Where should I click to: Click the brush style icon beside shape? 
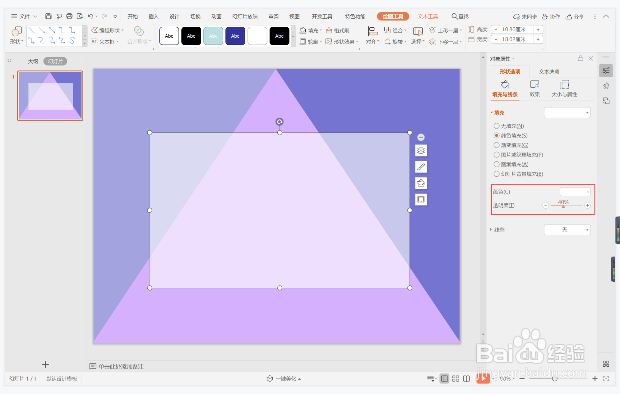[421, 167]
